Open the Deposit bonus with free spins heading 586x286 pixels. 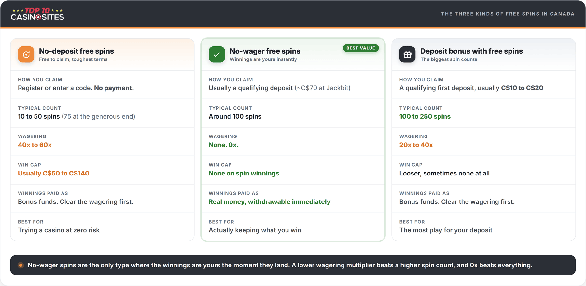coord(471,51)
